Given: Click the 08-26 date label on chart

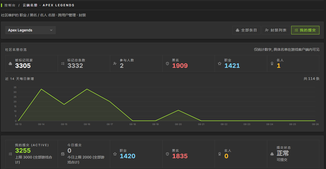Looking at the screenshot, I should click(315, 124).
